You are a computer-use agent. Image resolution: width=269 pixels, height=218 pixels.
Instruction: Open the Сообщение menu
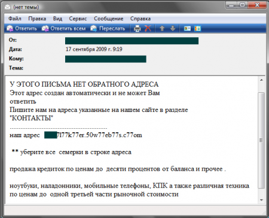(x=109, y=19)
